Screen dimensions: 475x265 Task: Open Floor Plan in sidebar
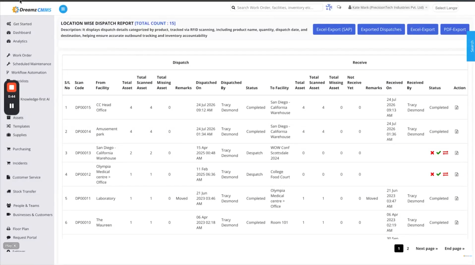[x=18, y=229]
